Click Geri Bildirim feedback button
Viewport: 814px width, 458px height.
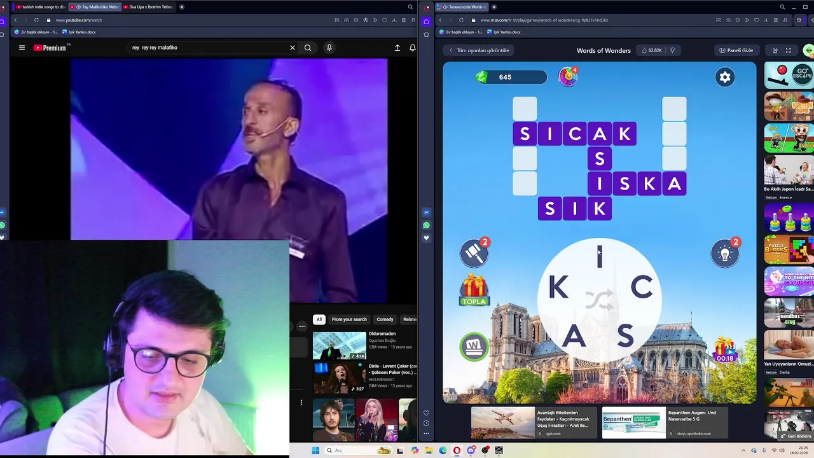[x=795, y=436]
